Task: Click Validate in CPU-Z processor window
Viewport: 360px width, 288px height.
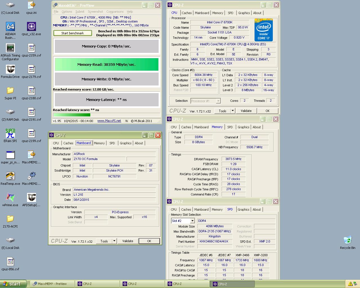Action: point(246,111)
